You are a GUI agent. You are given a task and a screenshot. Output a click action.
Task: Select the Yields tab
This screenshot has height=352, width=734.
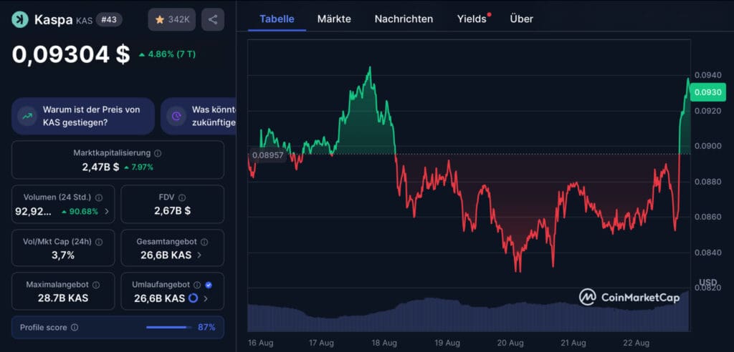click(472, 19)
